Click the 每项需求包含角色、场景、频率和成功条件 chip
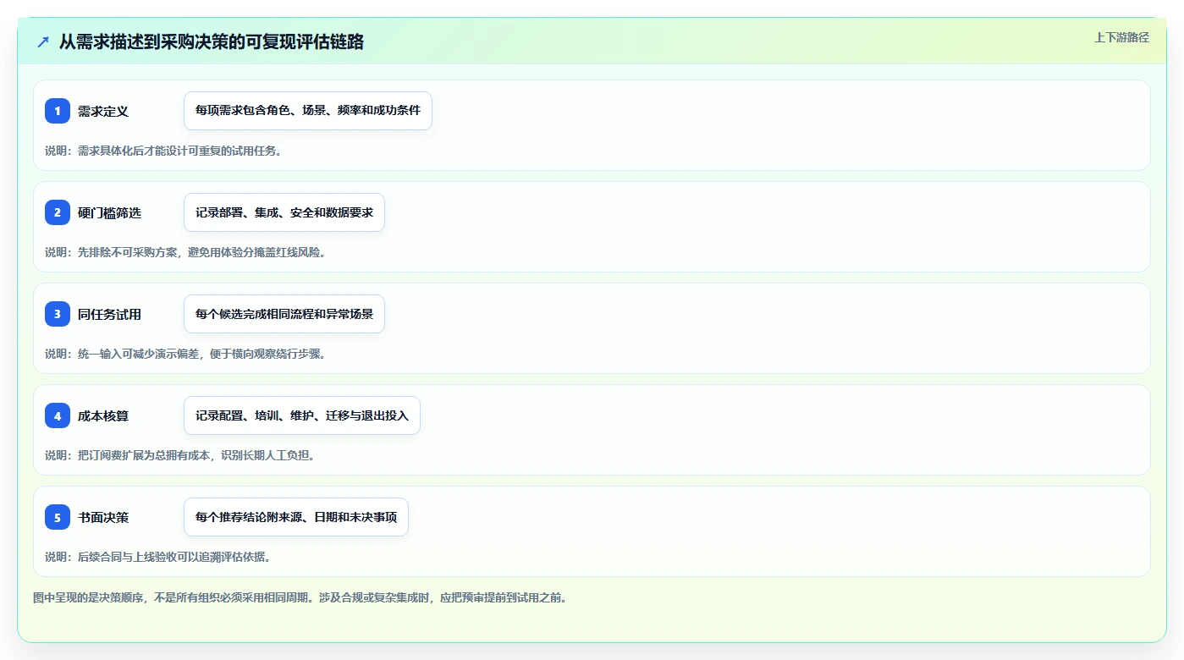Viewport: 1184px width, 660px height. coord(308,111)
